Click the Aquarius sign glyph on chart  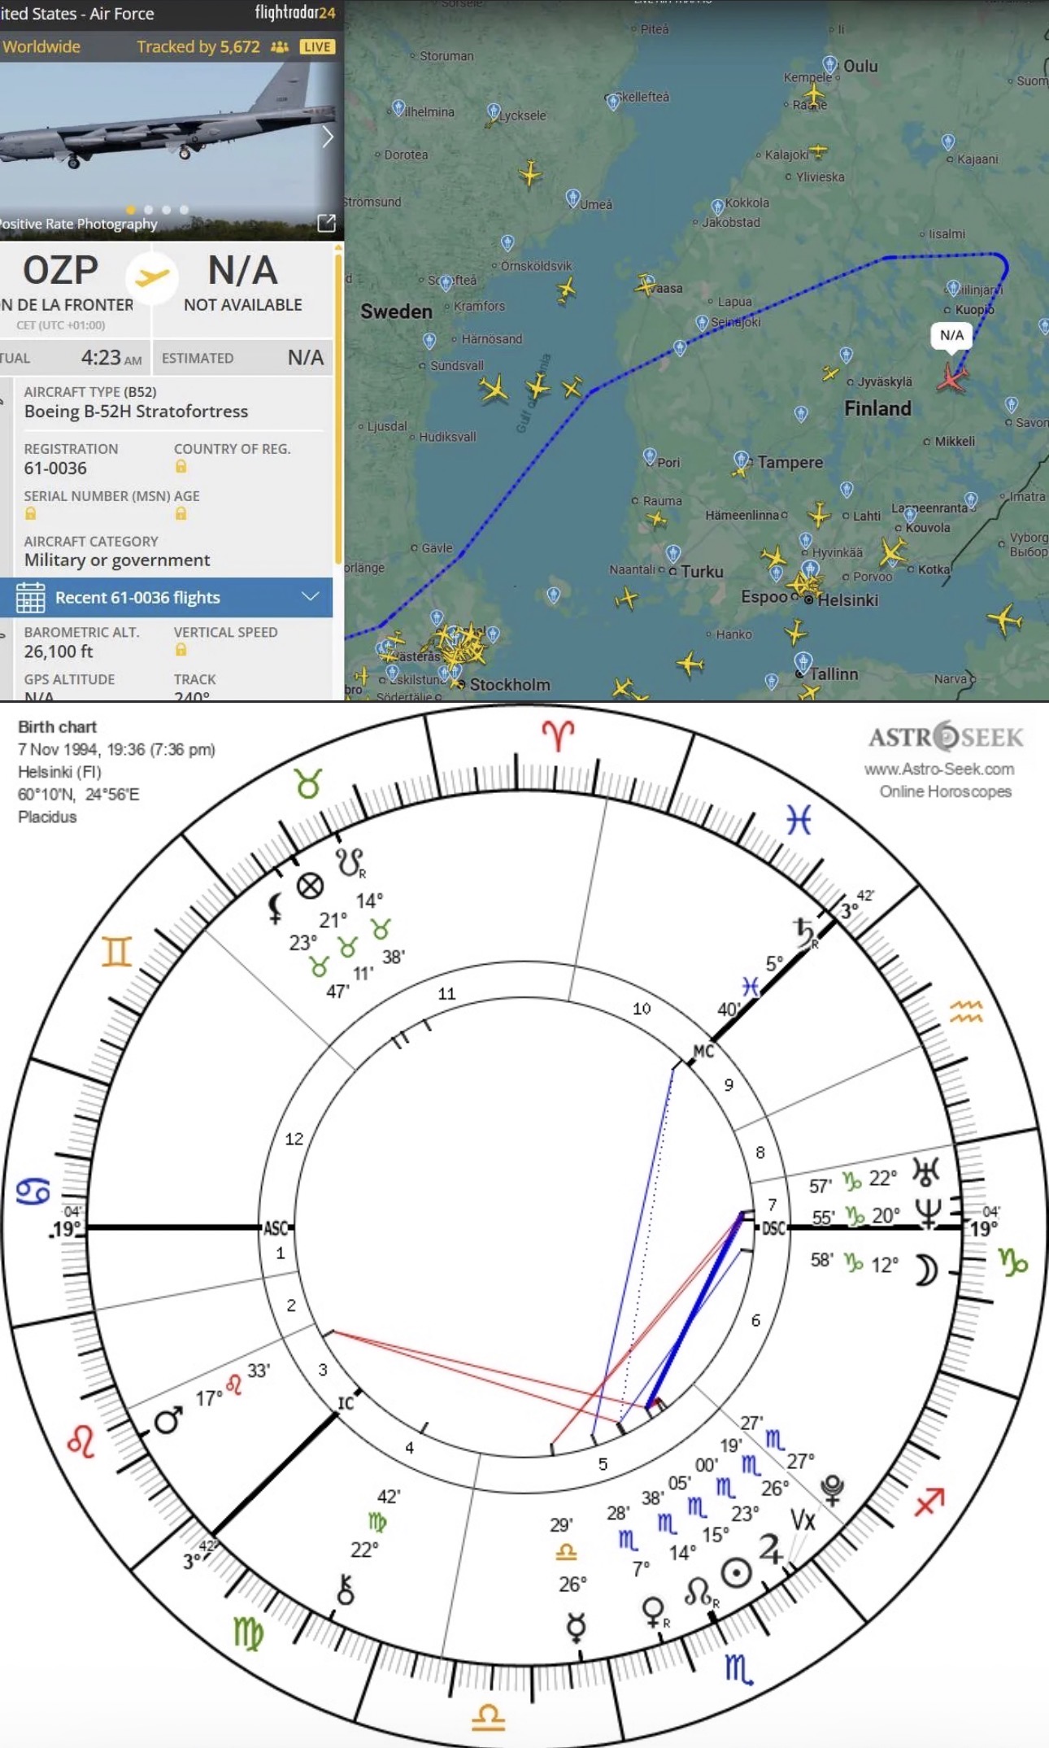pos(966,1010)
